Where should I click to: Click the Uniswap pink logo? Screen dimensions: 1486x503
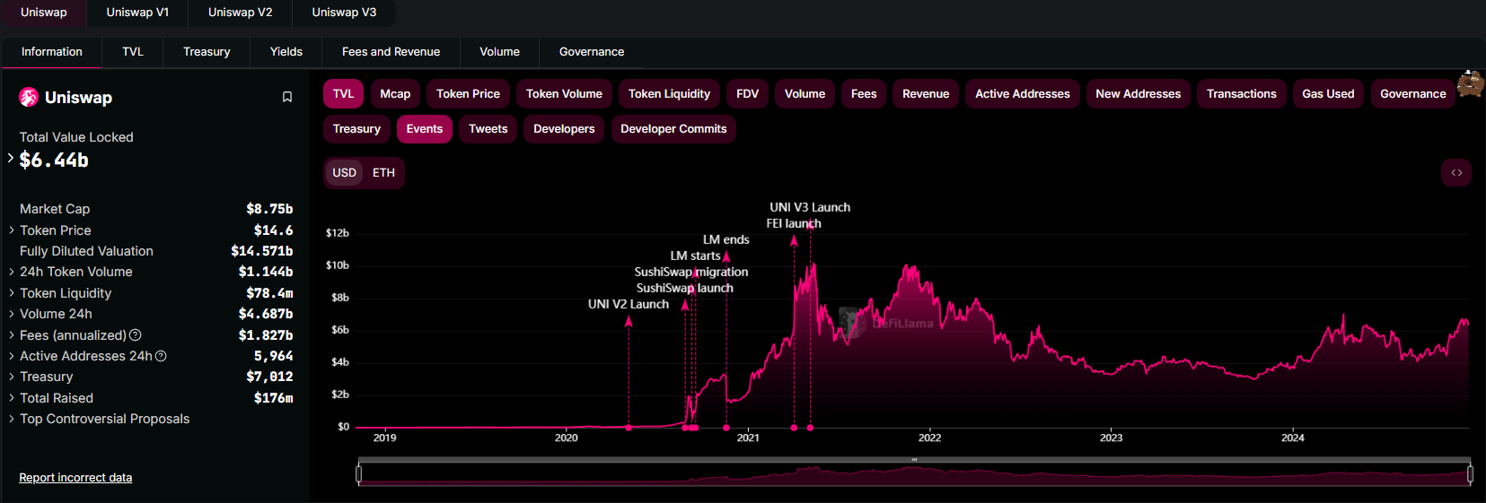pos(29,97)
